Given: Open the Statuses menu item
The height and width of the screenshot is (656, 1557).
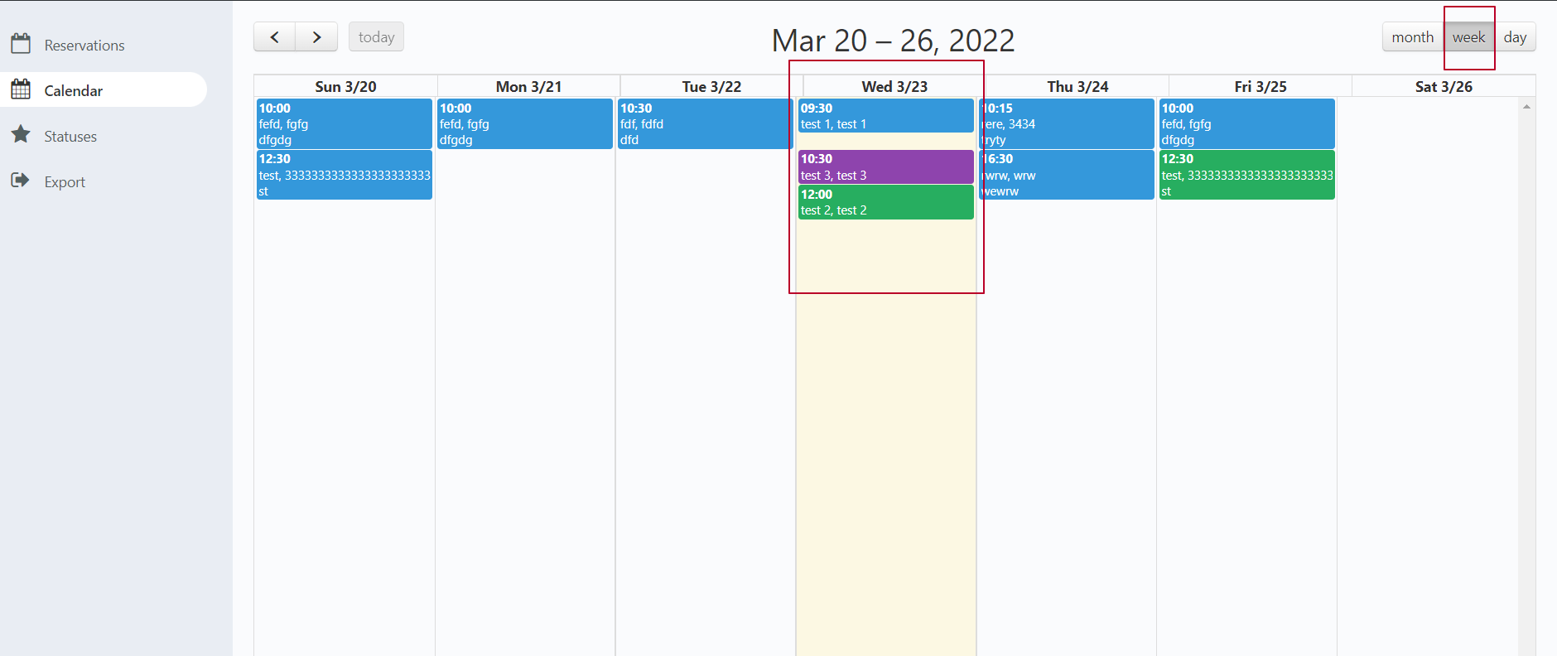Looking at the screenshot, I should (x=70, y=137).
